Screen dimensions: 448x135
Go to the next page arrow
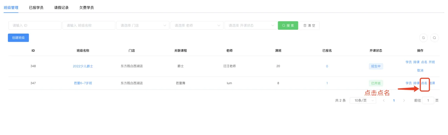coord(404,101)
